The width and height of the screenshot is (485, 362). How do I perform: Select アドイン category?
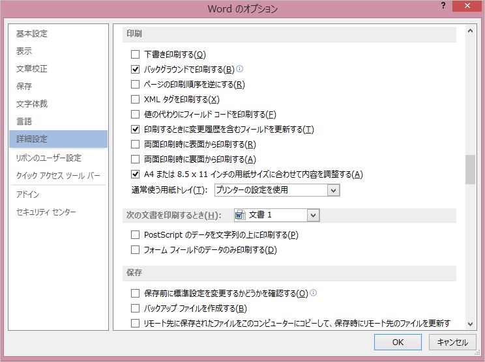click(58, 194)
